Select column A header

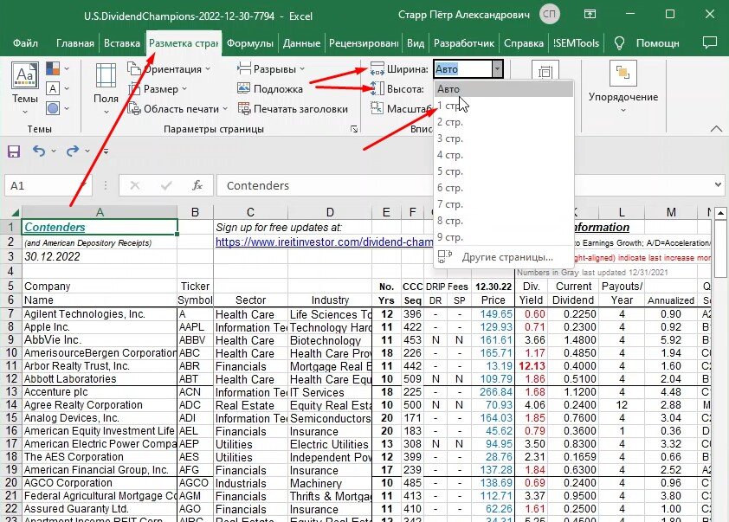coord(100,212)
